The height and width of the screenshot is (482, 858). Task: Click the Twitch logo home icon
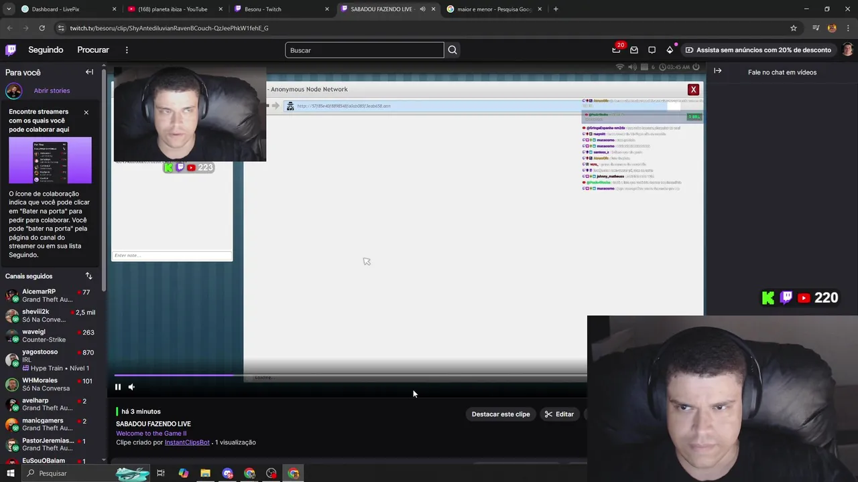pyautogui.click(x=11, y=50)
